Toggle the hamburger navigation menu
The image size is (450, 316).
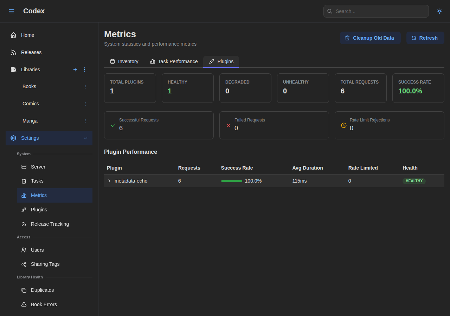pos(12,11)
